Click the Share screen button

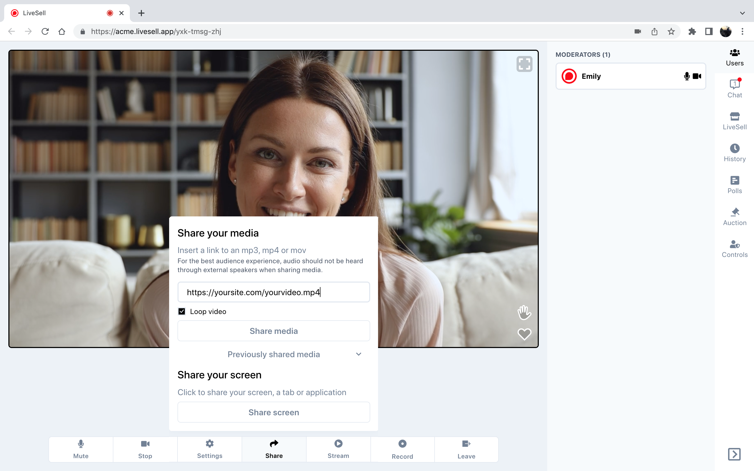coord(274,412)
